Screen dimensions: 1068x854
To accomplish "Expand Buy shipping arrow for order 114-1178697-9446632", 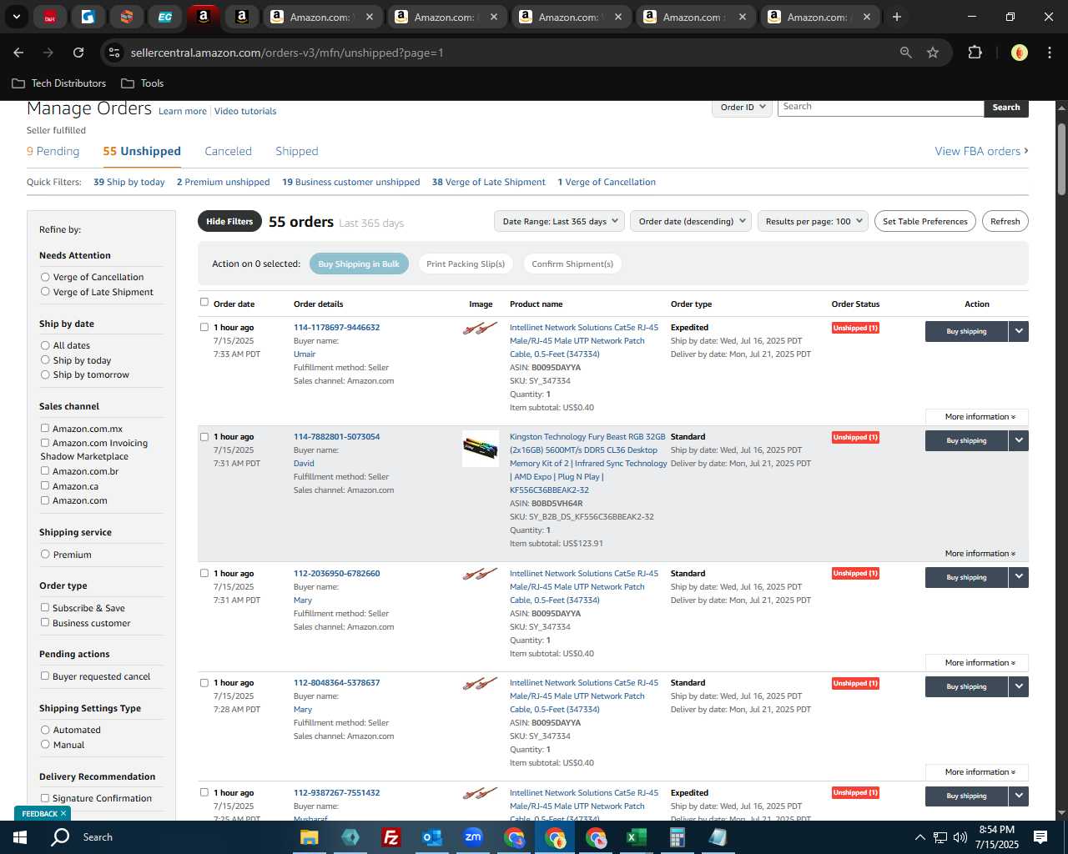I will (x=1019, y=331).
